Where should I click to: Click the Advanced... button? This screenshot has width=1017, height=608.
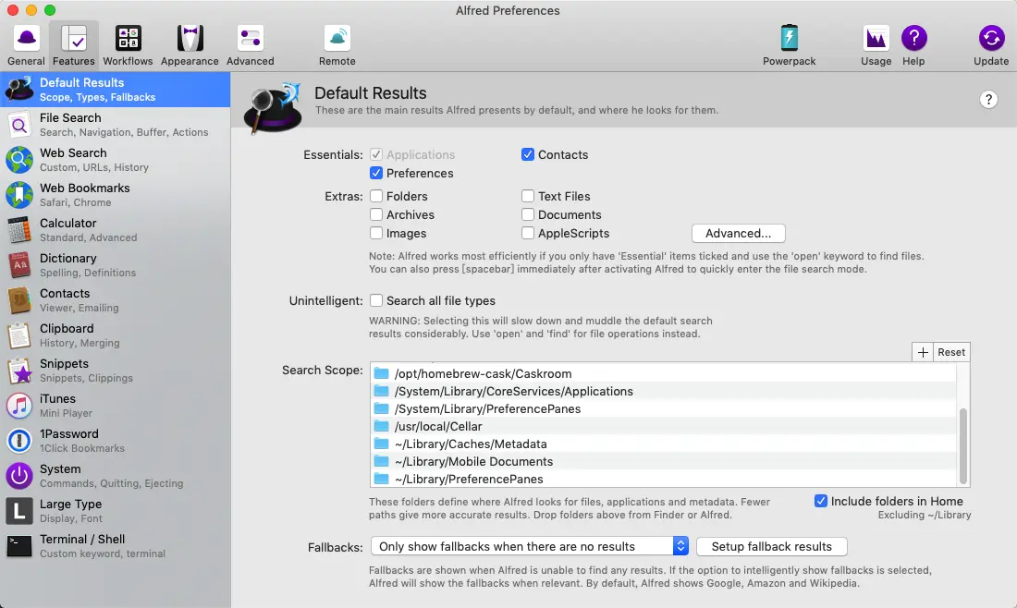tap(738, 234)
